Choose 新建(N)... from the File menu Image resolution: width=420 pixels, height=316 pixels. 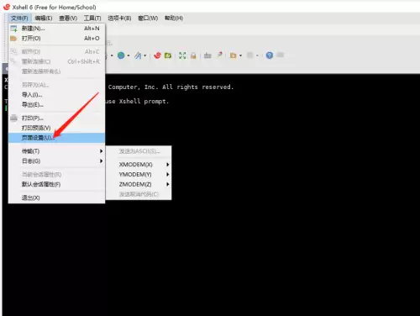click(x=56, y=29)
